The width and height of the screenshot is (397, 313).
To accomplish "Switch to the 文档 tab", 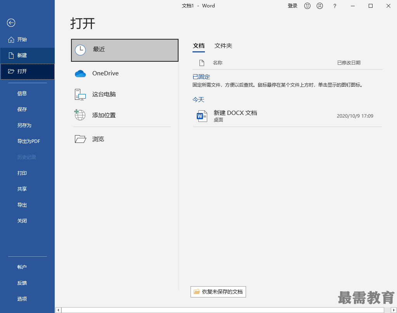I will pos(199,46).
